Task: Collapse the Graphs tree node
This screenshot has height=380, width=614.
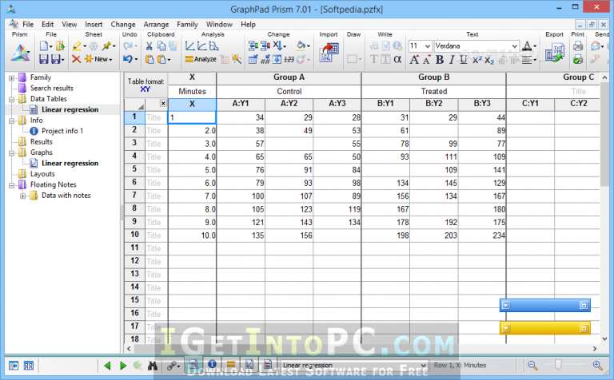Action: coord(12,152)
